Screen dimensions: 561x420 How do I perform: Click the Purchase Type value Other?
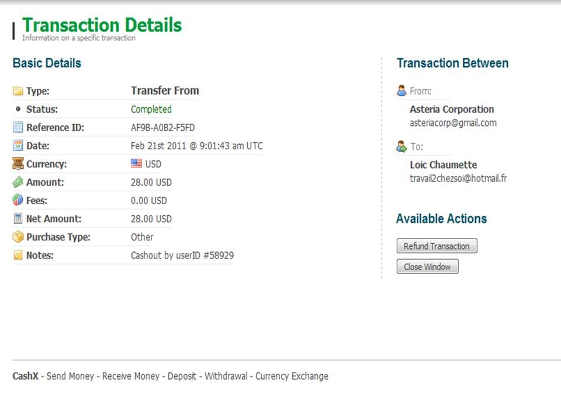142,237
